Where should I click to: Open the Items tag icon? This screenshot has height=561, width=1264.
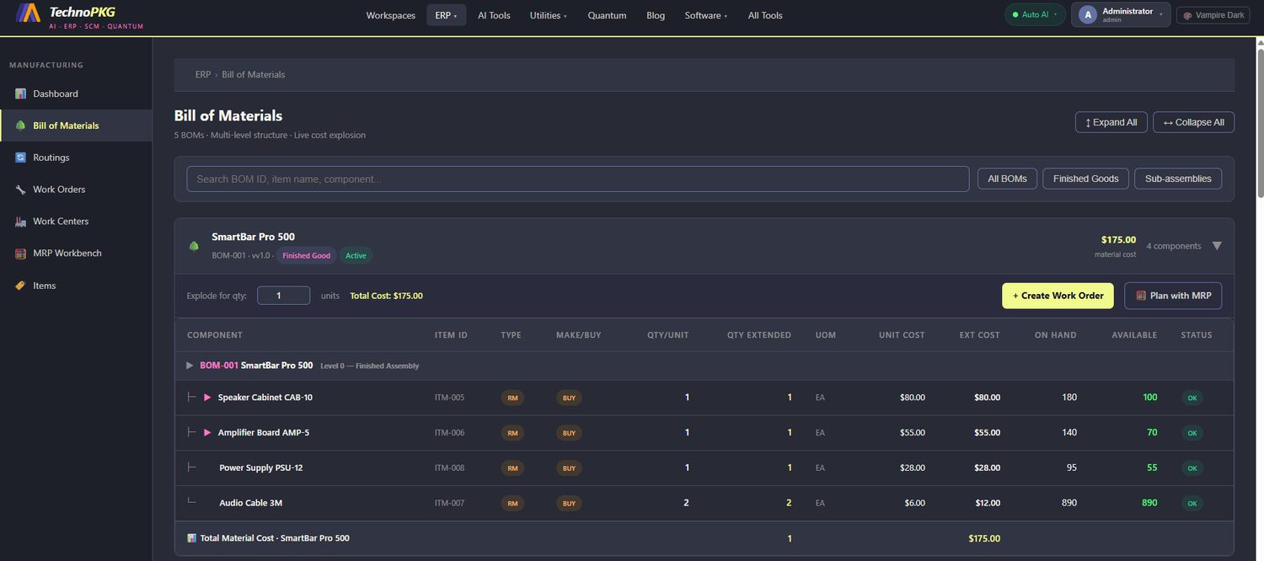20,286
